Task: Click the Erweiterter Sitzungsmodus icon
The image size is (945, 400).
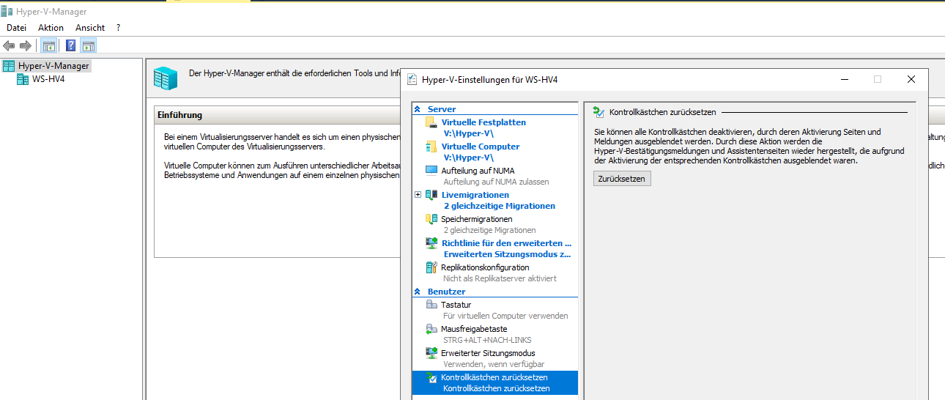Action: point(431,353)
